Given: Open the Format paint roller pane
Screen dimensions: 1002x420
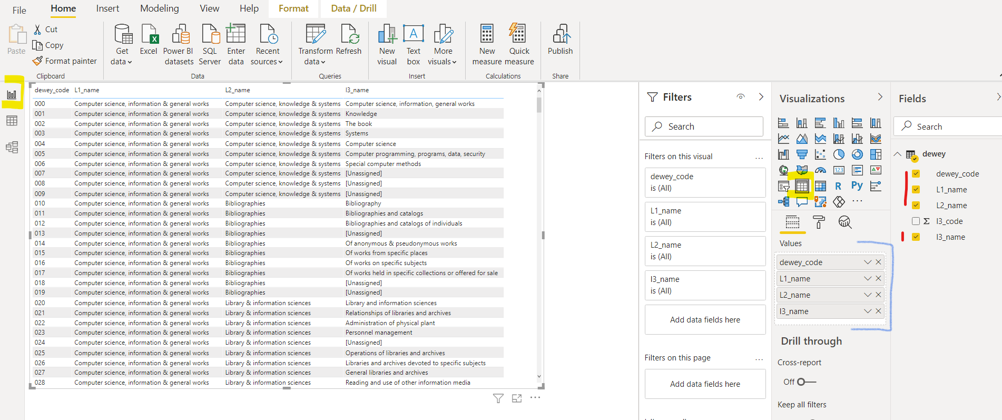Looking at the screenshot, I should click(819, 222).
